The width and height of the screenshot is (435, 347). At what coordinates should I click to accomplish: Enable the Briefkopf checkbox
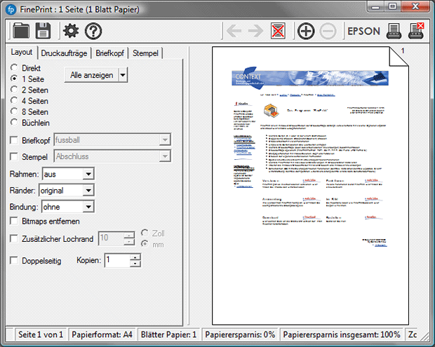[13, 140]
